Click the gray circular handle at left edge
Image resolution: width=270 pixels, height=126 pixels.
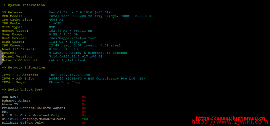1,57
